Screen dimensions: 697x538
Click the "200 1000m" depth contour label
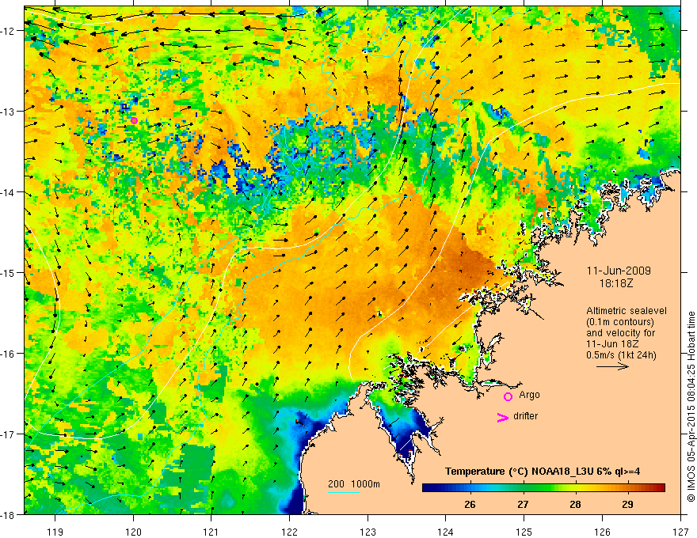click(354, 484)
